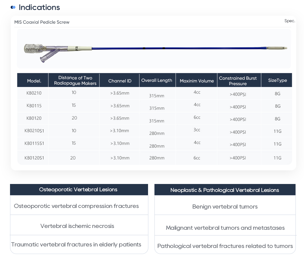304x264 pixels.
Task: Select the Indications section heading
Action: point(39,7)
